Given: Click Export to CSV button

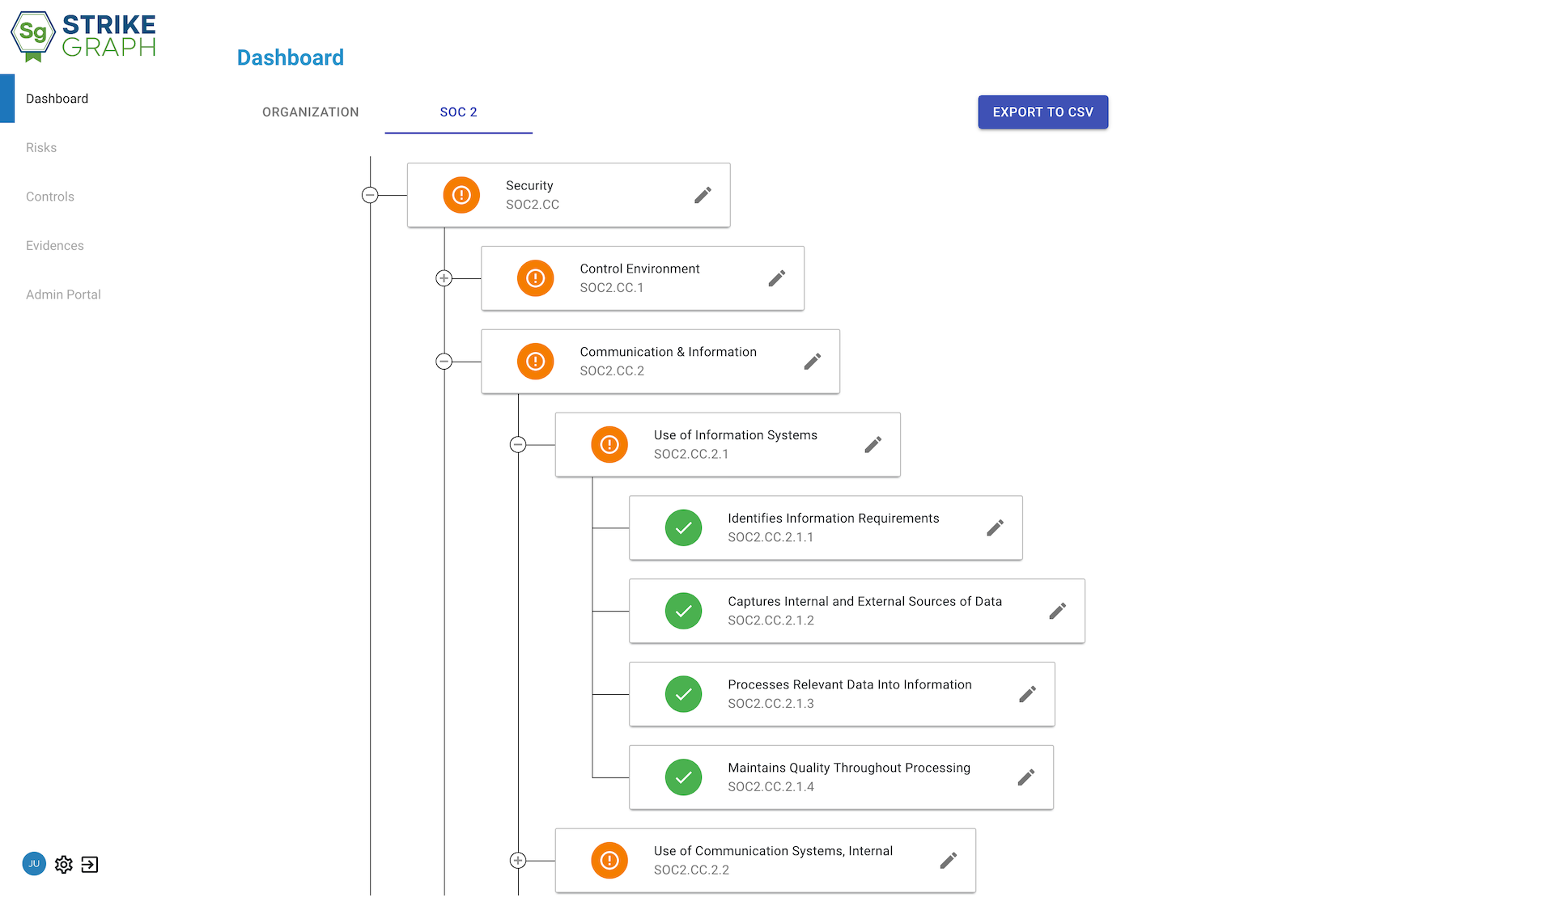Looking at the screenshot, I should pyautogui.click(x=1042, y=112).
